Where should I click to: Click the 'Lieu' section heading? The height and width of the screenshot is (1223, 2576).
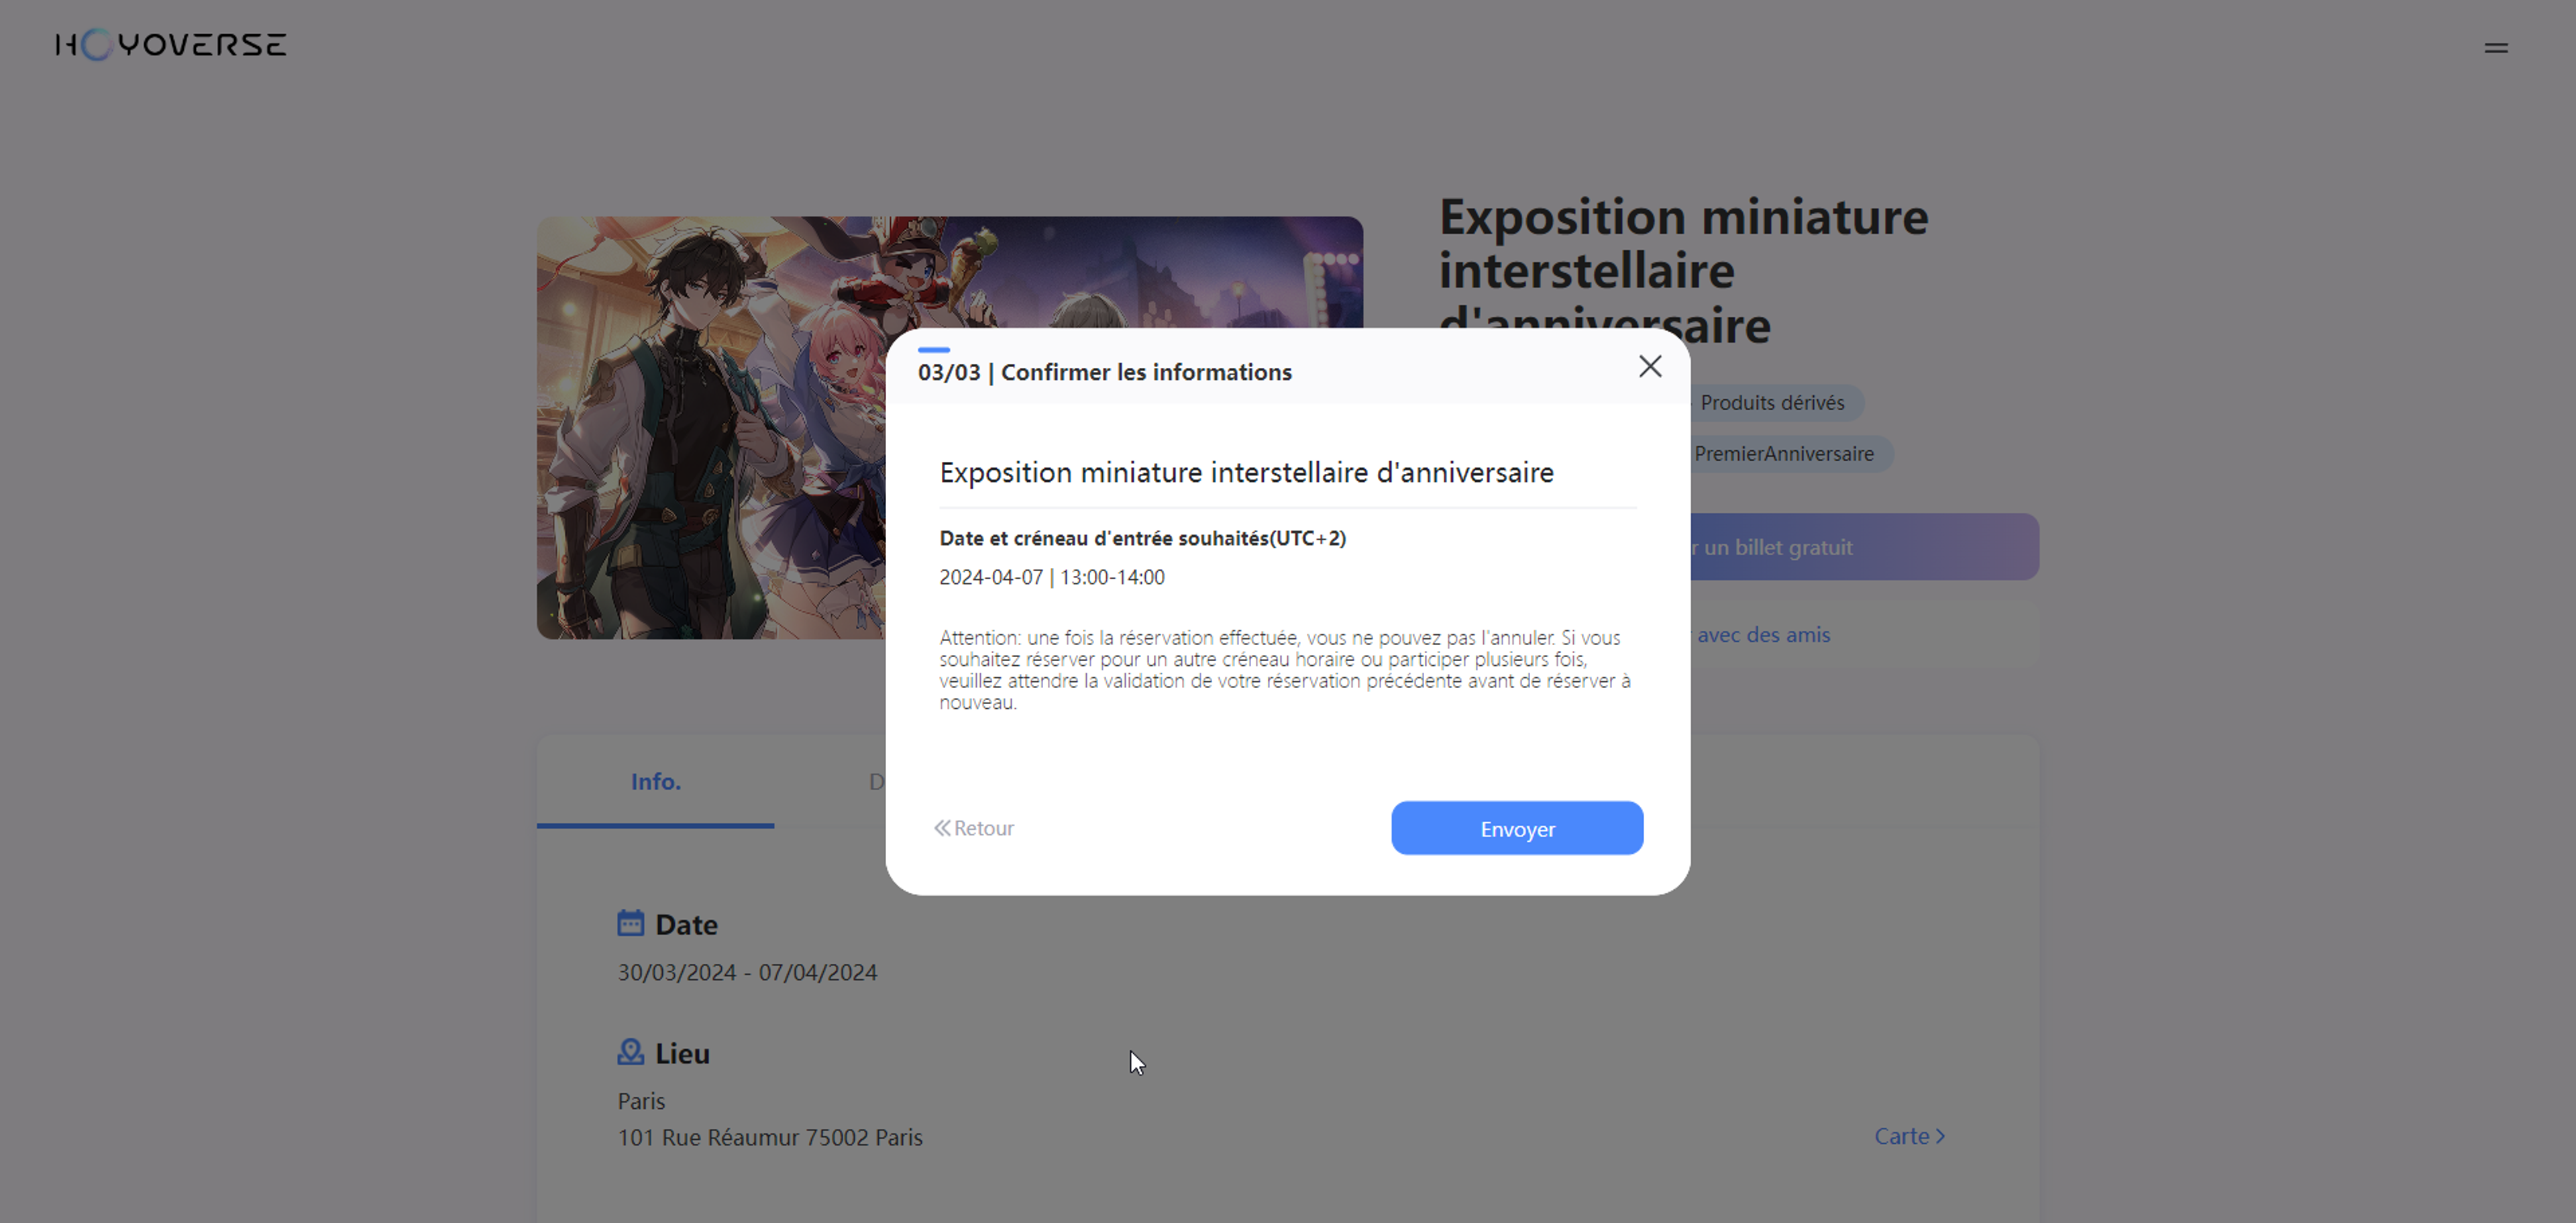click(682, 1053)
